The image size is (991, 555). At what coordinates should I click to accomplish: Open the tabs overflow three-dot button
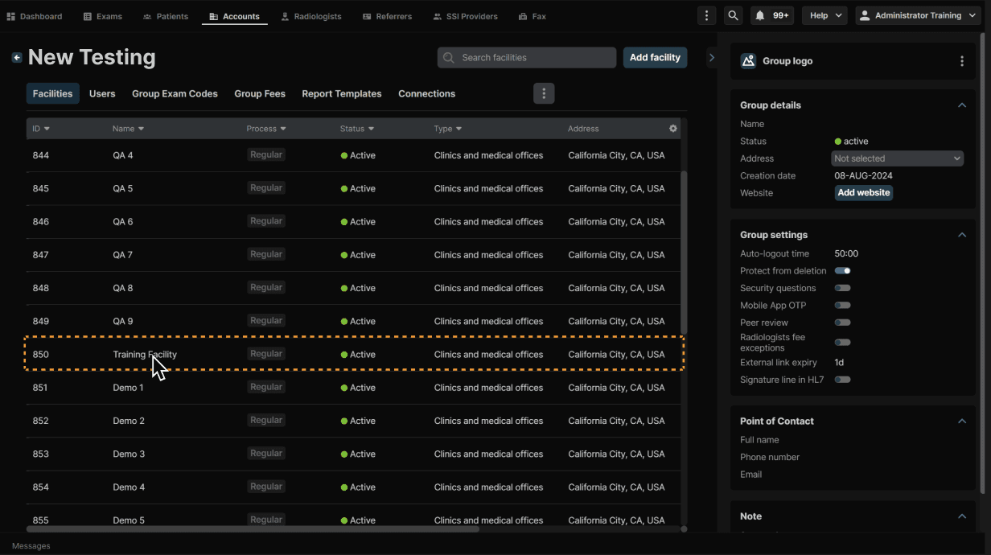pos(544,93)
